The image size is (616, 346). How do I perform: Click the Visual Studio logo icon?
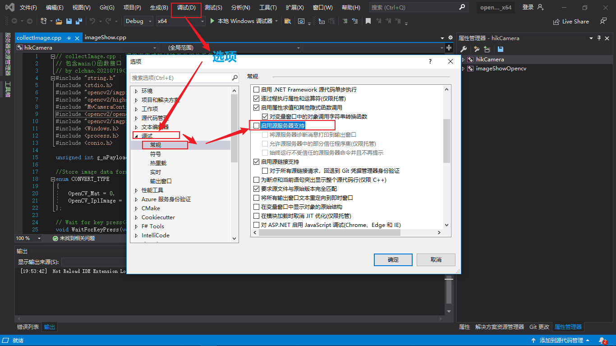tap(9, 7)
